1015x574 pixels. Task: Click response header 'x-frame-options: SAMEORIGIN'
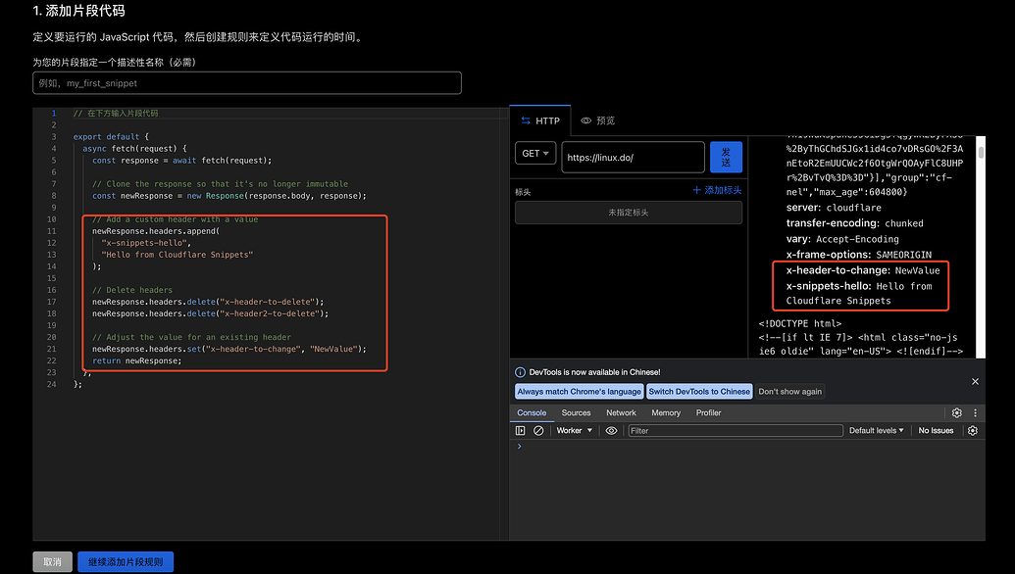point(858,254)
